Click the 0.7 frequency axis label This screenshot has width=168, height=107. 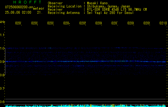pyautogui.click(x=2, y=89)
